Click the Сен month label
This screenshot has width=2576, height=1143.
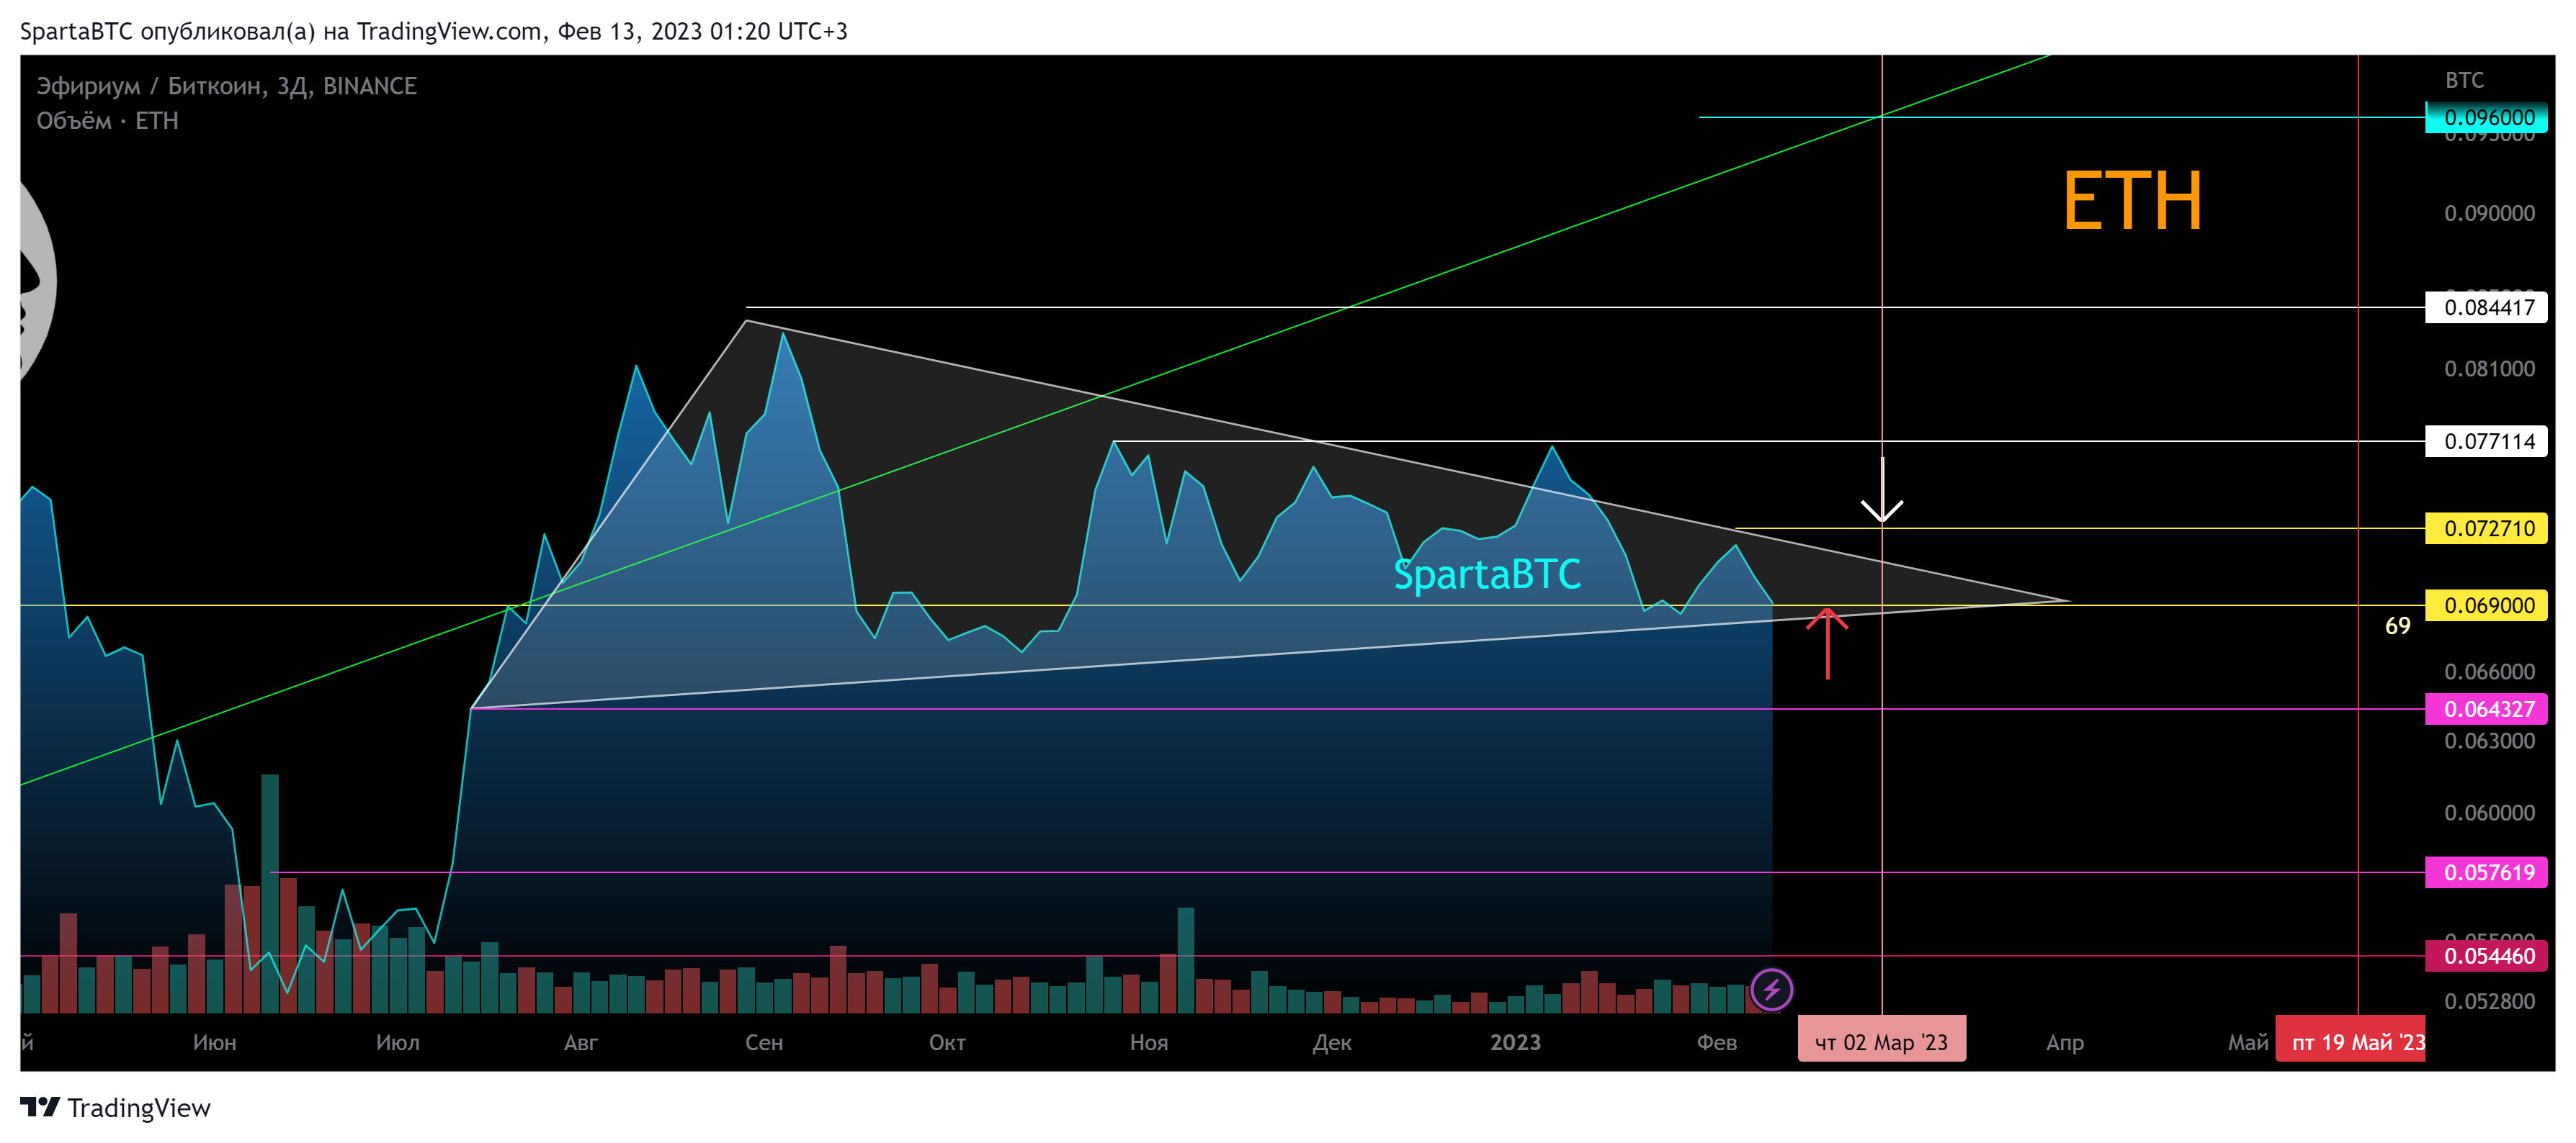(x=764, y=1042)
